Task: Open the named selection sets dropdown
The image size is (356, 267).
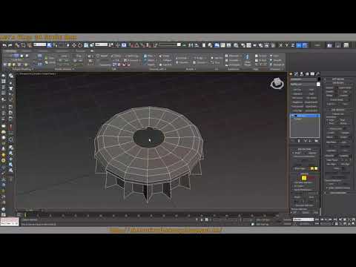Action: coord(170,44)
